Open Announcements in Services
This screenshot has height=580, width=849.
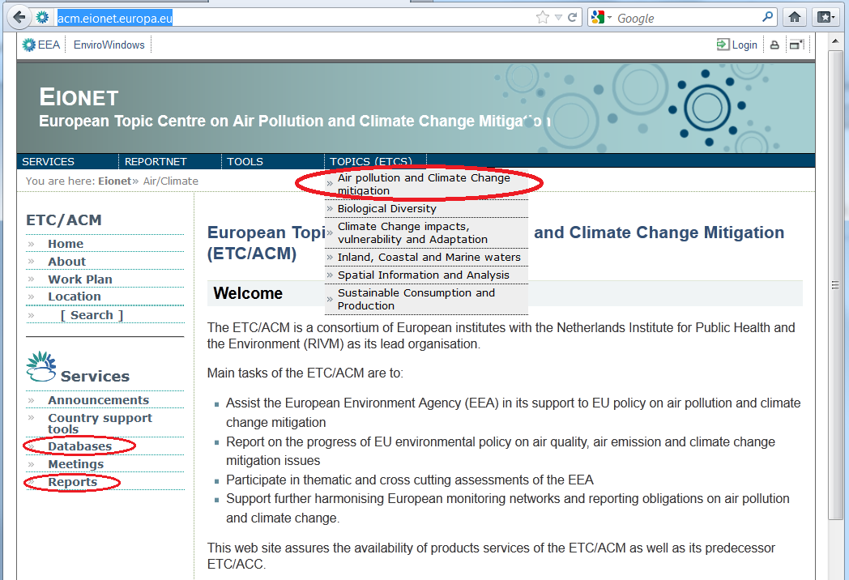[99, 400]
